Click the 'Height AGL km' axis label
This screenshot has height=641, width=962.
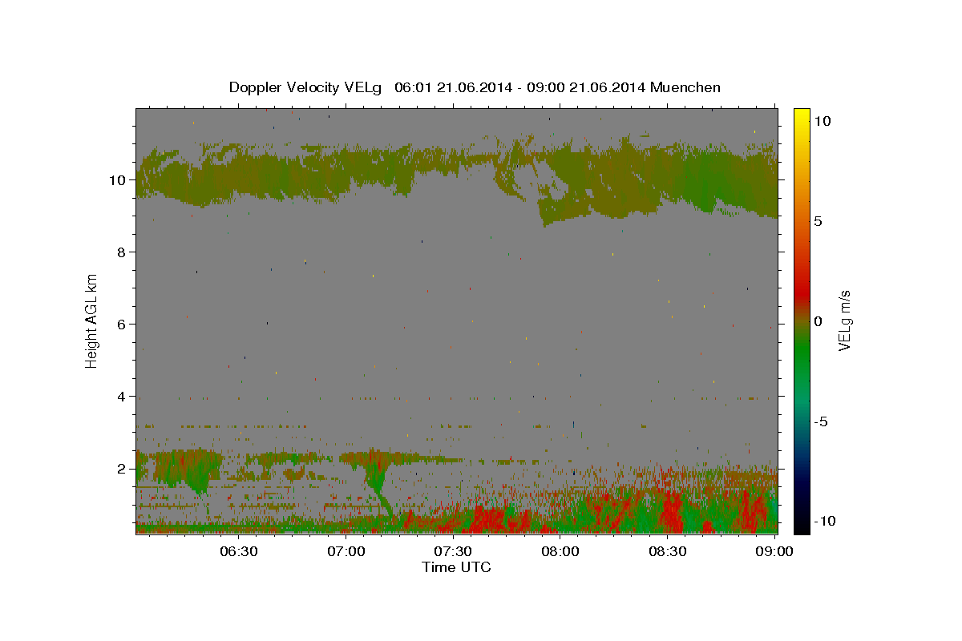(x=92, y=320)
